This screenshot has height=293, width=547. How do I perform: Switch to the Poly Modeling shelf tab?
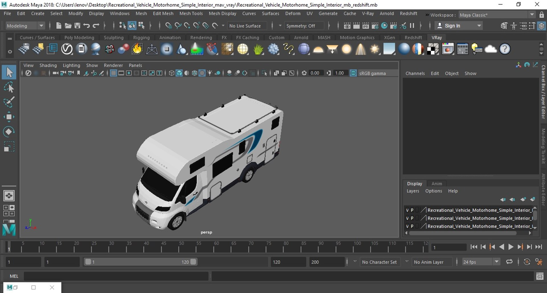coord(79,37)
